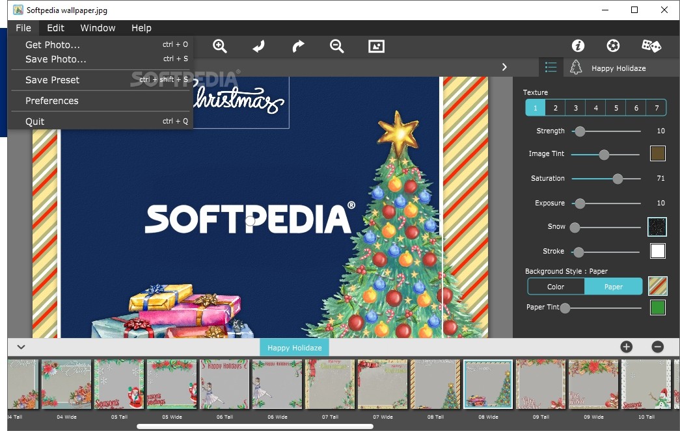The height and width of the screenshot is (431, 680).
Task: Click the fit image to window icon
Action: [x=376, y=46]
